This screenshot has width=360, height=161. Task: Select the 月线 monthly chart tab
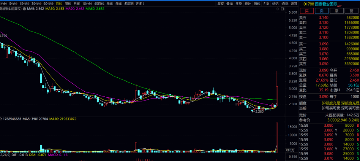(x=76, y=4)
